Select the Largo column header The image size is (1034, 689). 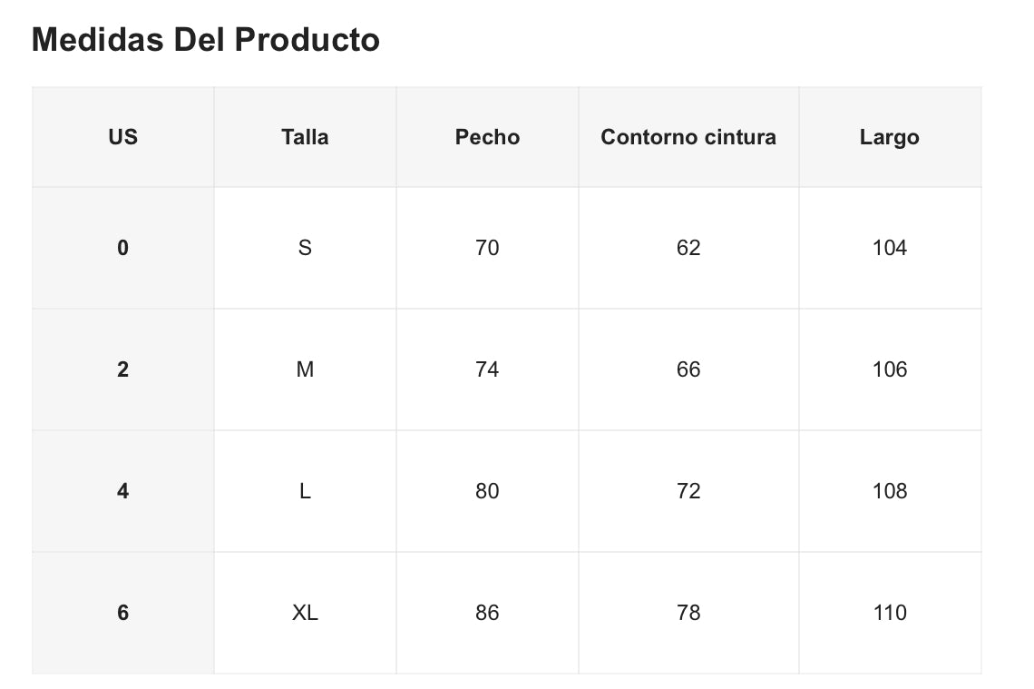coord(889,137)
